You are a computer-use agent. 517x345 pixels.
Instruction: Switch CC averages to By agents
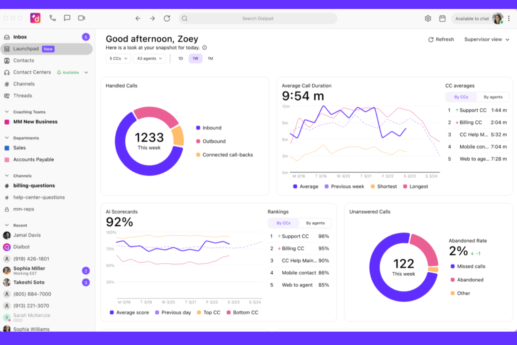tap(493, 97)
